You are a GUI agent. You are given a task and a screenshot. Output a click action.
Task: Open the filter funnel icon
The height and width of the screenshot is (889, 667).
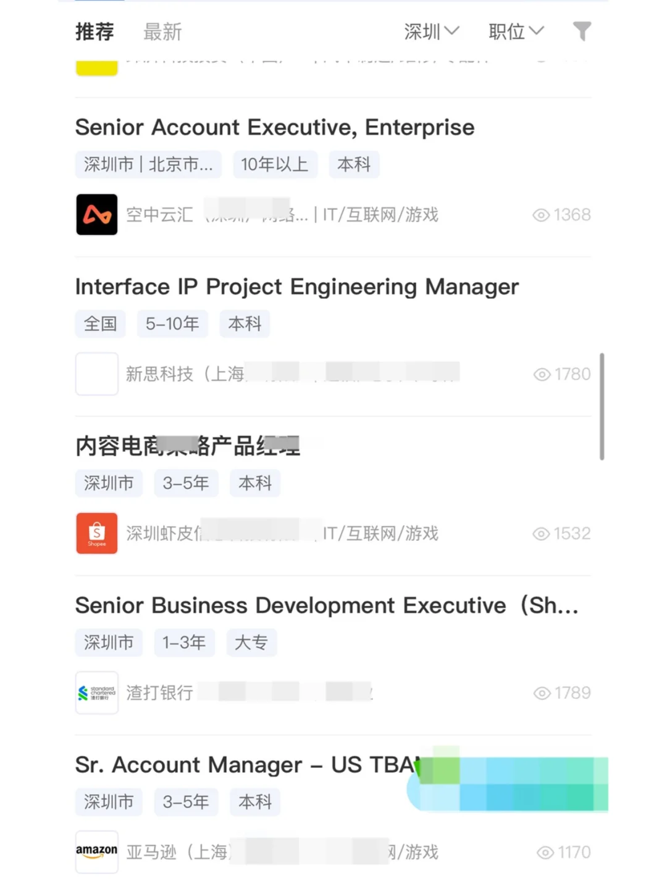point(582,31)
